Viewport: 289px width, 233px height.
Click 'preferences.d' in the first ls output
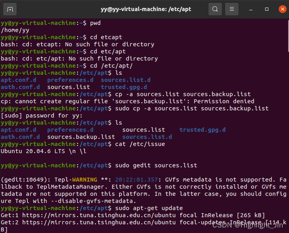click(70, 80)
